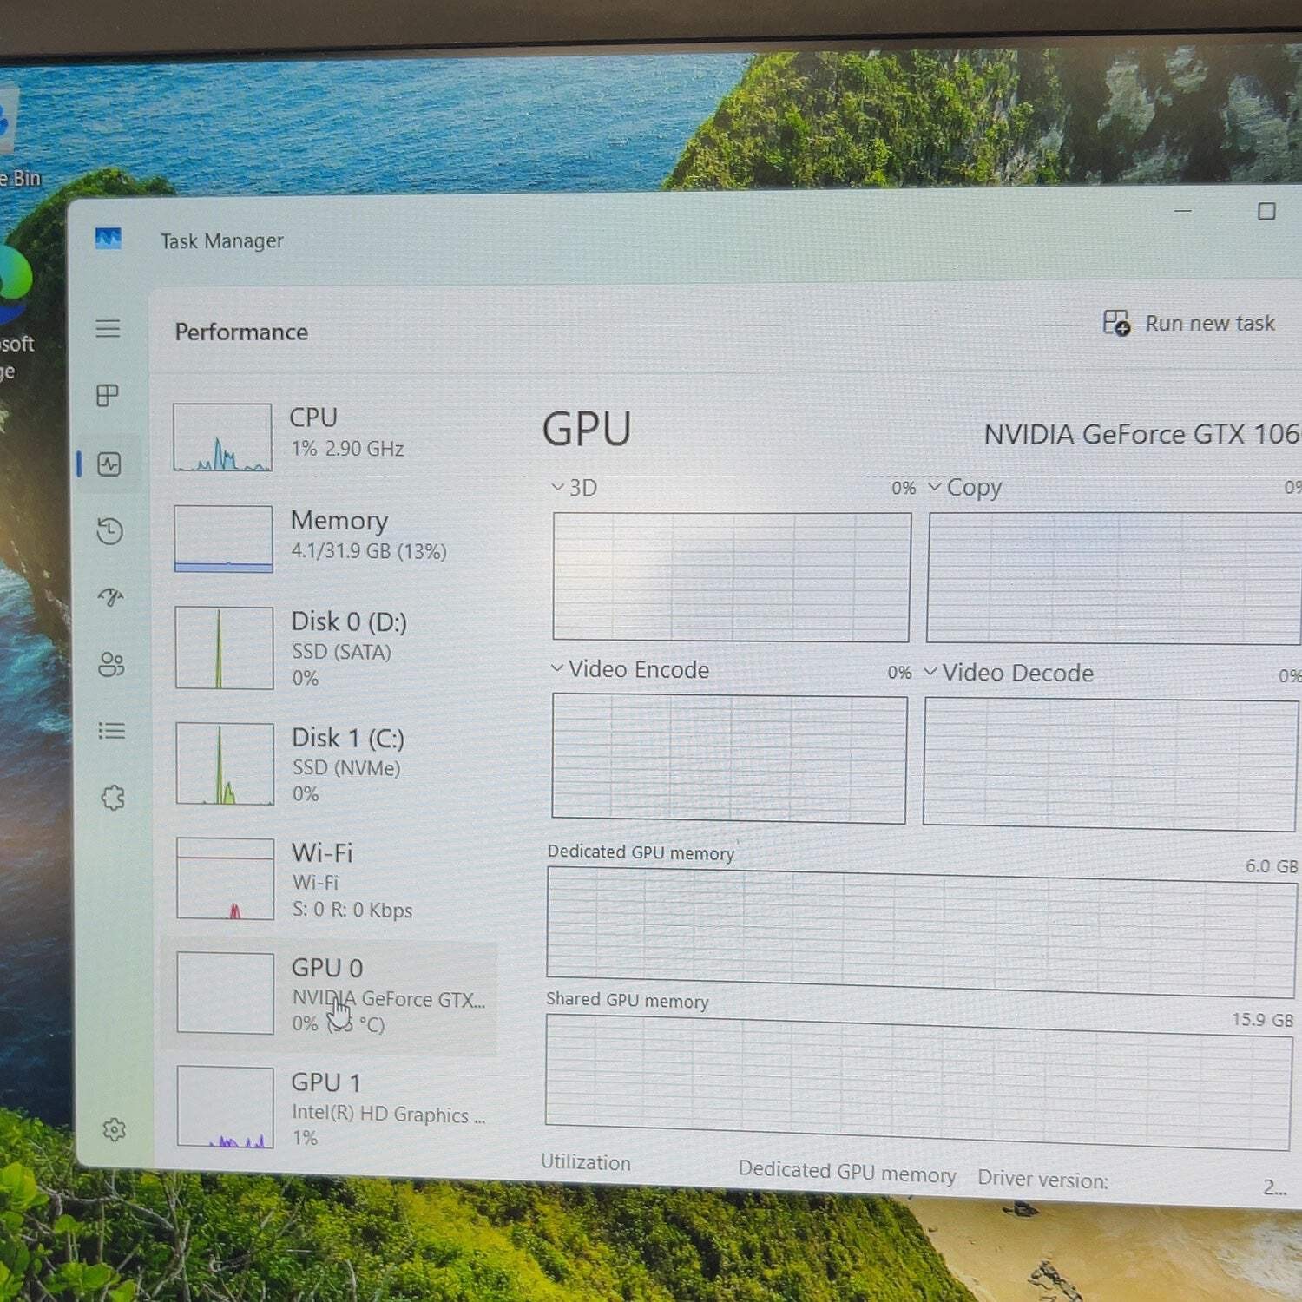Click the GPU 1 graph thumbnail

tap(226, 1107)
